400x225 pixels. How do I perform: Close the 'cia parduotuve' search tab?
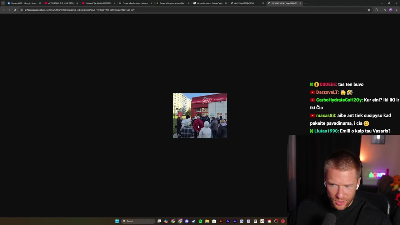(x=226, y=3)
